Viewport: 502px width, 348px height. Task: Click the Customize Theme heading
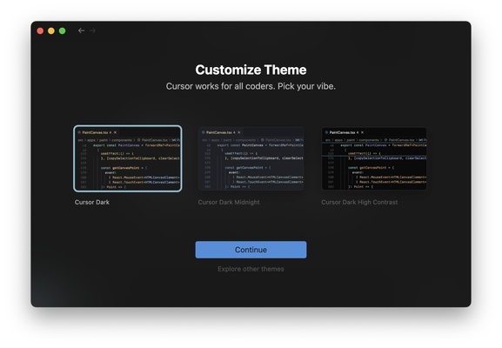[251, 70]
